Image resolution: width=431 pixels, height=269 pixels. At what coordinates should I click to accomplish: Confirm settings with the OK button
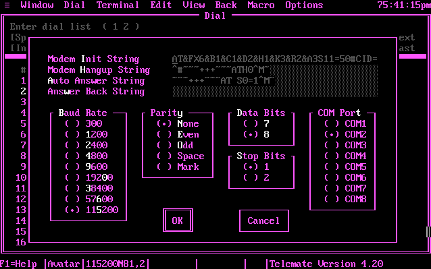(x=178, y=220)
